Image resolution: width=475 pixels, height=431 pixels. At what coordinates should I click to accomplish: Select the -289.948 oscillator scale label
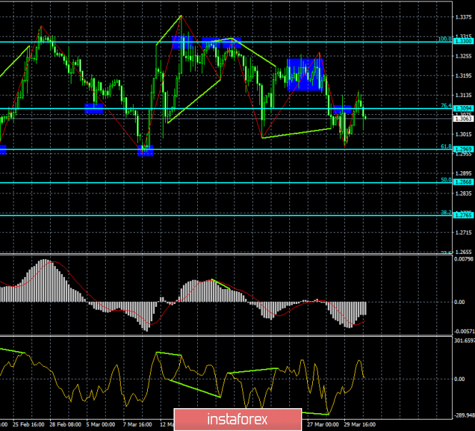pyautogui.click(x=461, y=415)
